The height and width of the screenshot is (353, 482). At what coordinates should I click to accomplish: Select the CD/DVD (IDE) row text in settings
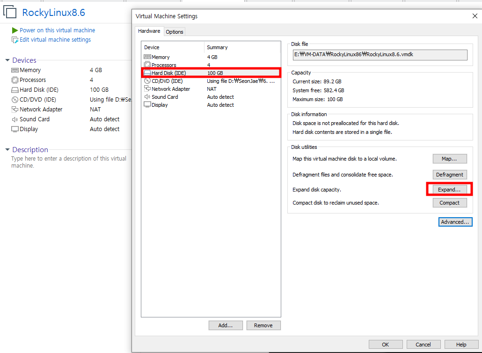point(167,81)
